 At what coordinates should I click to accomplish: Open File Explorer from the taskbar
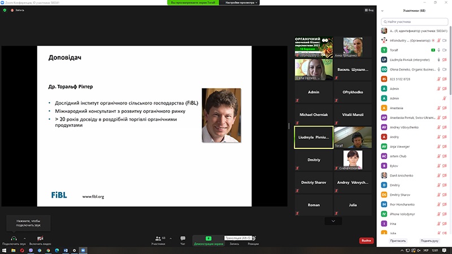click(13, 251)
